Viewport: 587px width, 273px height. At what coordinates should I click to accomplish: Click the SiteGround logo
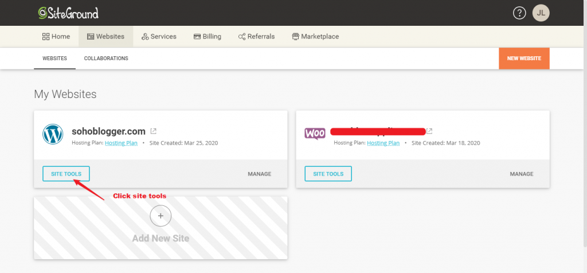pyautogui.click(x=68, y=13)
